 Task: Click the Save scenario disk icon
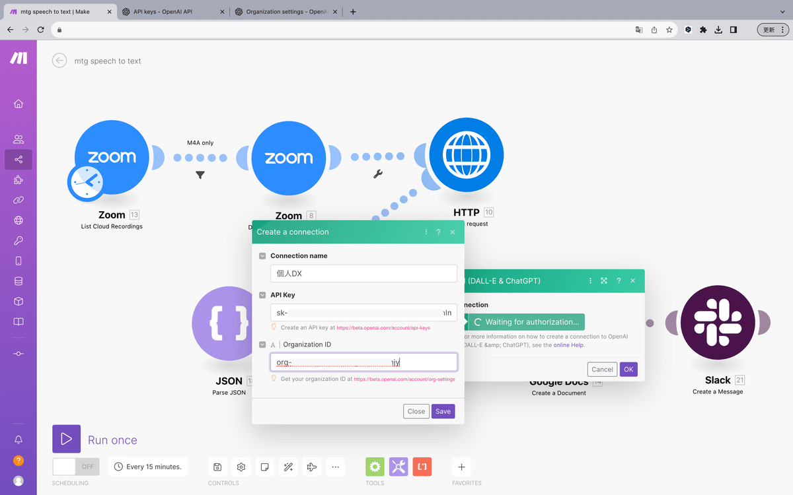(217, 467)
